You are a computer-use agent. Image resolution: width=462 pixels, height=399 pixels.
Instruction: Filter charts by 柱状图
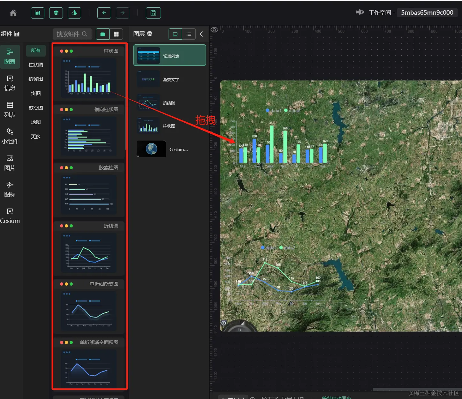[36, 65]
